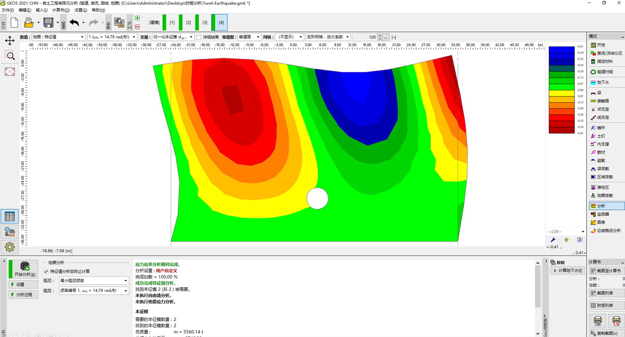Open the table view icon in the left sidebar
Viewport: 625px width, 337px height.
coord(10,217)
